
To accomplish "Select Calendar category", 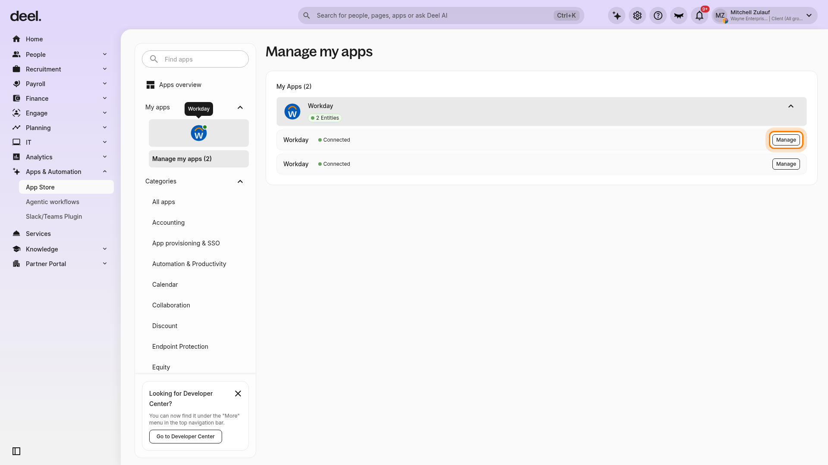I will (x=165, y=285).
